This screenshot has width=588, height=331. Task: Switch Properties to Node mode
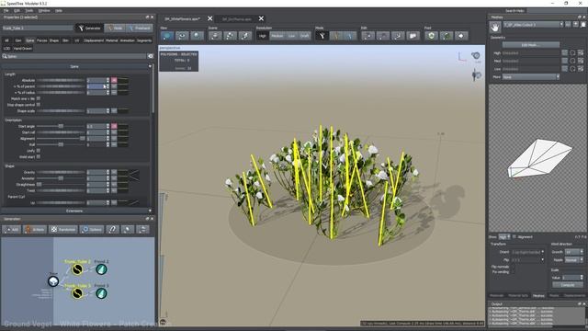point(115,29)
